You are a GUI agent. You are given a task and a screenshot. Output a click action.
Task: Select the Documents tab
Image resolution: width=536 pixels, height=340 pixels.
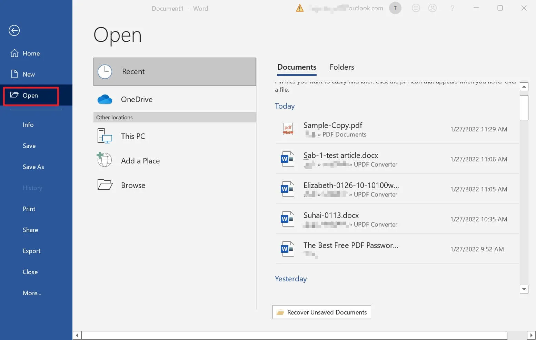(x=297, y=67)
